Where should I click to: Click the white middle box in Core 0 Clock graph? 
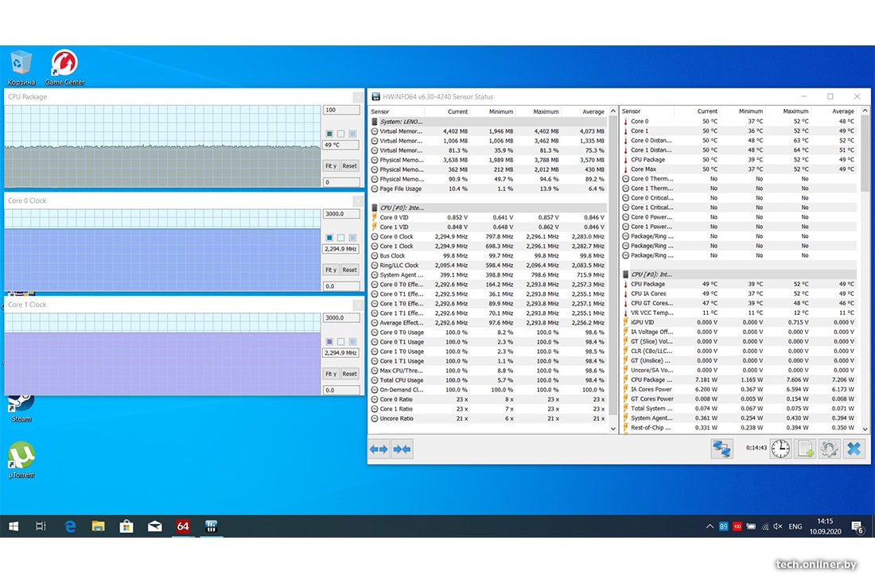click(x=340, y=237)
